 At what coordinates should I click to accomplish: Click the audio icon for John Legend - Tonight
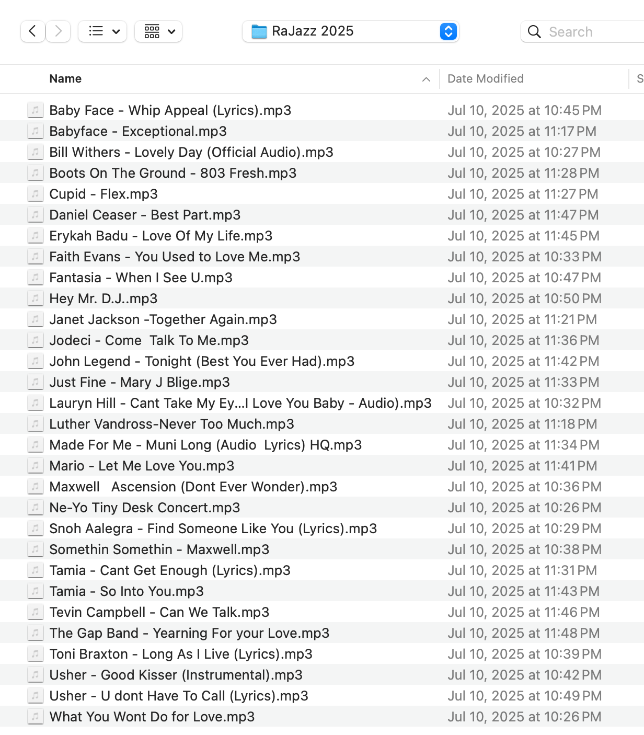[35, 361]
